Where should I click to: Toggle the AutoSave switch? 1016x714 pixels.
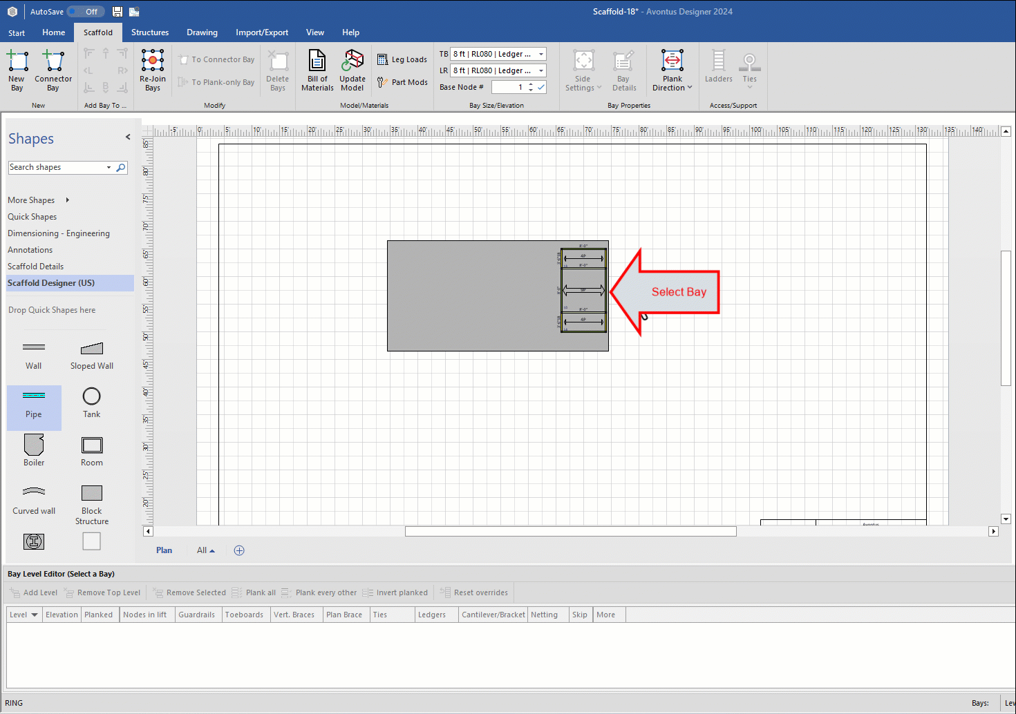pos(86,12)
